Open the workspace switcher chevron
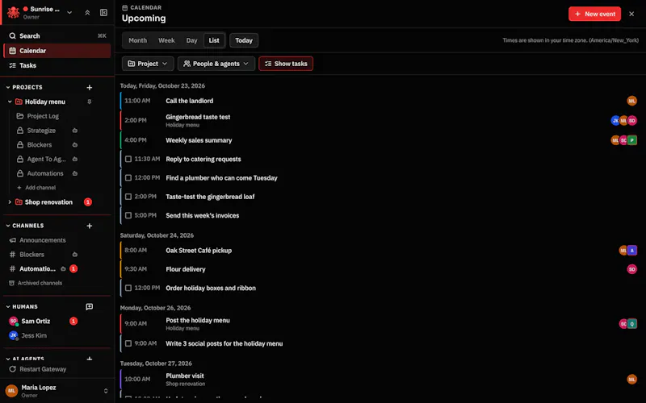The image size is (646, 403). point(69,13)
